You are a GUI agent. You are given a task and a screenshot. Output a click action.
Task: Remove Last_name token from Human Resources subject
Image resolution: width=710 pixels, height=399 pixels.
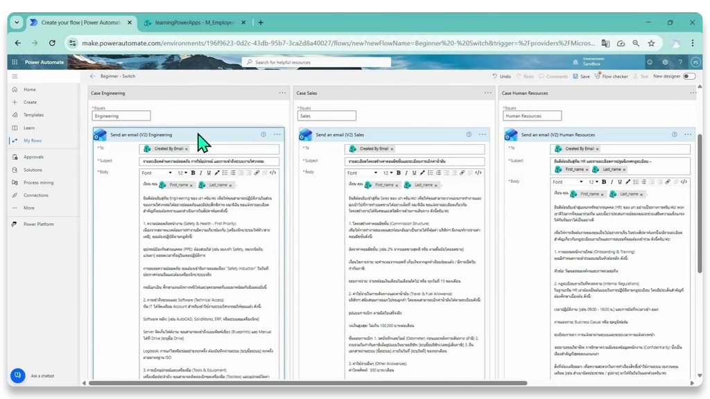624,170
